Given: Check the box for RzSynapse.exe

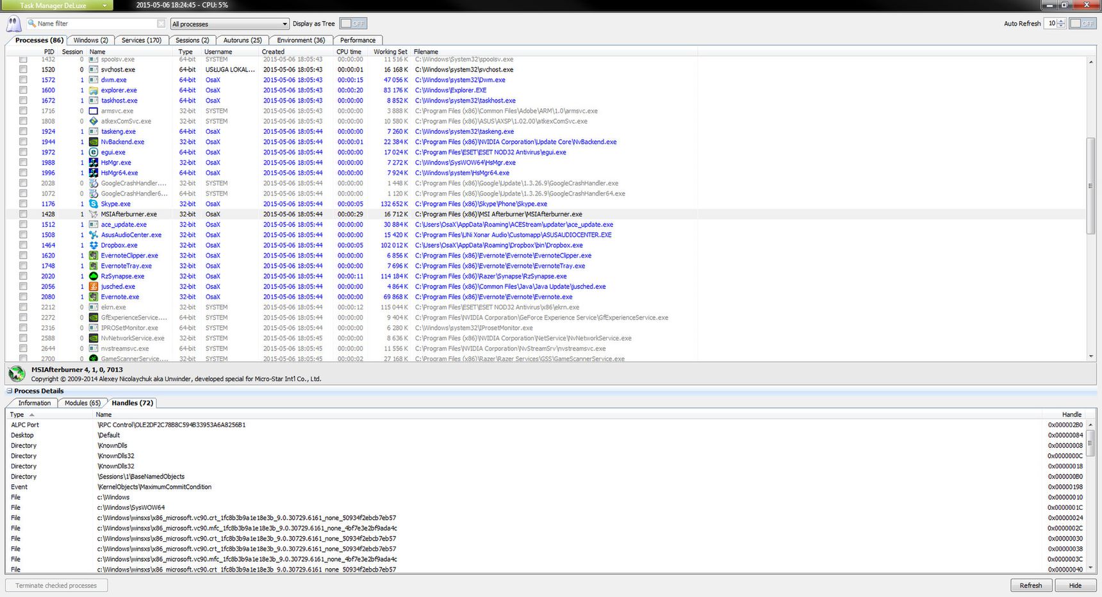Looking at the screenshot, I should 23,276.
